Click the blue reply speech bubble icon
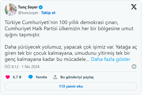Image resolution: width=142 pixels, height=97 pixels. (31, 77)
